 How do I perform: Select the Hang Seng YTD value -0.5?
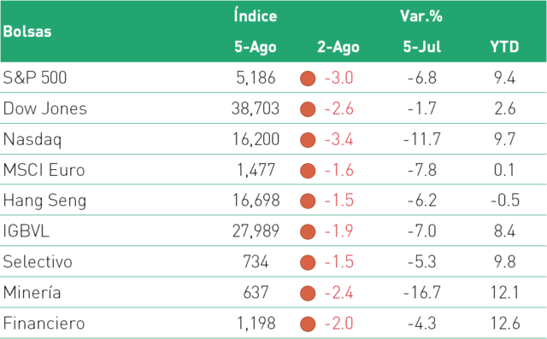pyautogui.click(x=505, y=201)
